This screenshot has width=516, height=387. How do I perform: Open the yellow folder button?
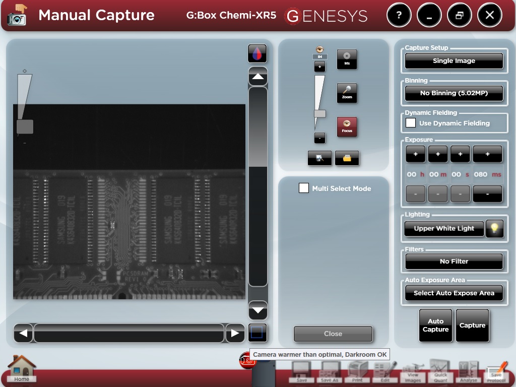347,158
